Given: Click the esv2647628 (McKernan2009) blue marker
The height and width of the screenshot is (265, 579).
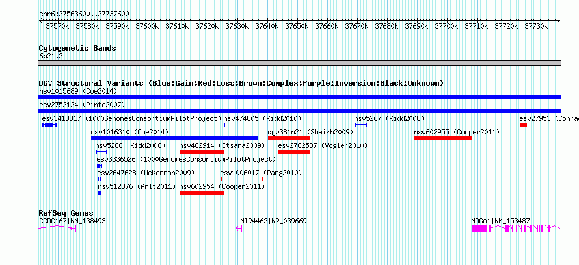Looking at the screenshot, I should pos(99,179).
